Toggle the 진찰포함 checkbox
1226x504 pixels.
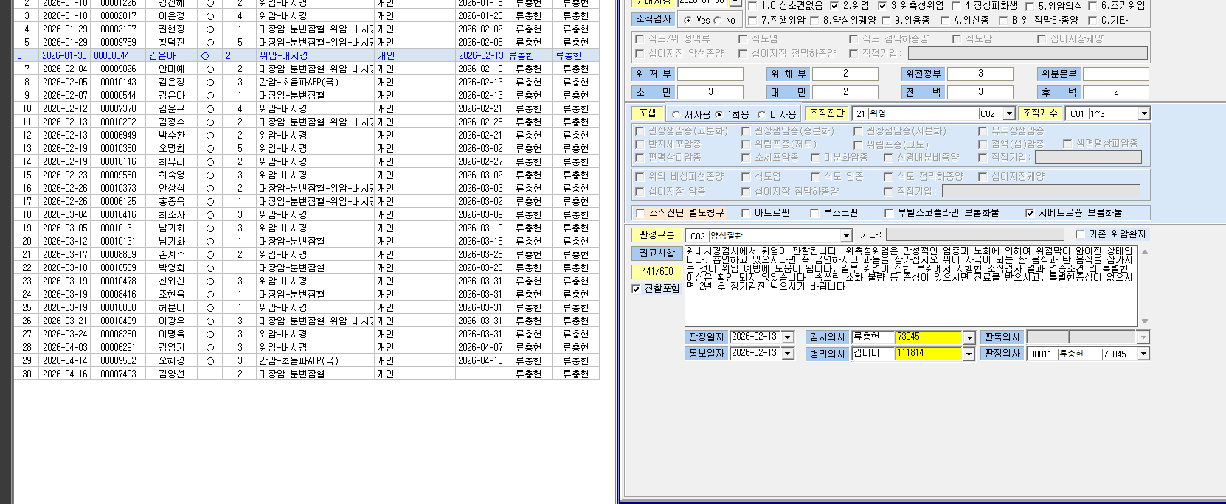click(636, 289)
